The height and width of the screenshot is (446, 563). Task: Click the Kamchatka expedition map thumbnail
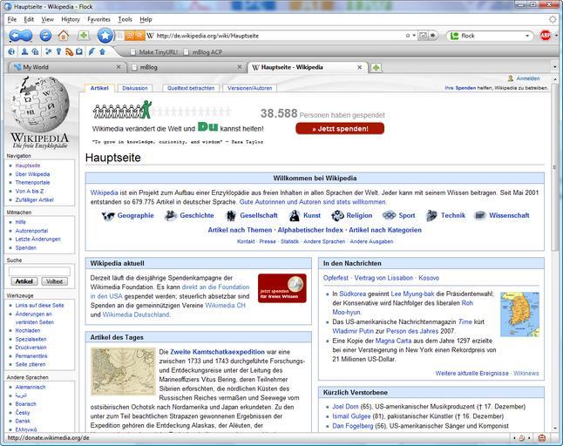[123, 371]
